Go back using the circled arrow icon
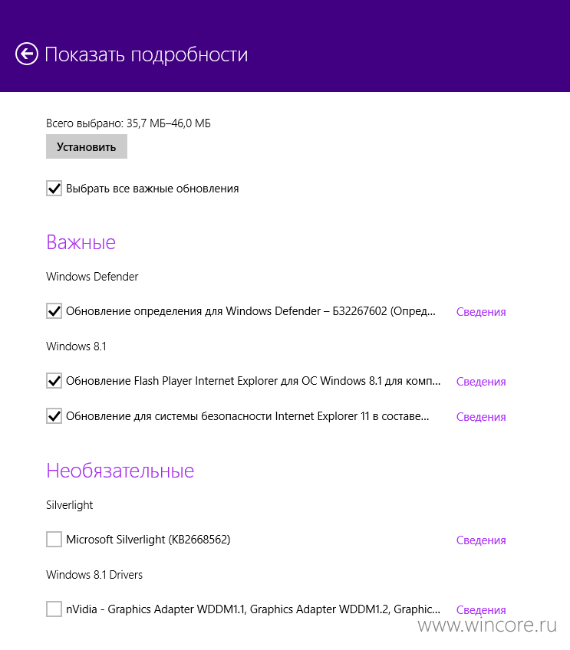Viewport: 570px width, 650px height. [27, 54]
